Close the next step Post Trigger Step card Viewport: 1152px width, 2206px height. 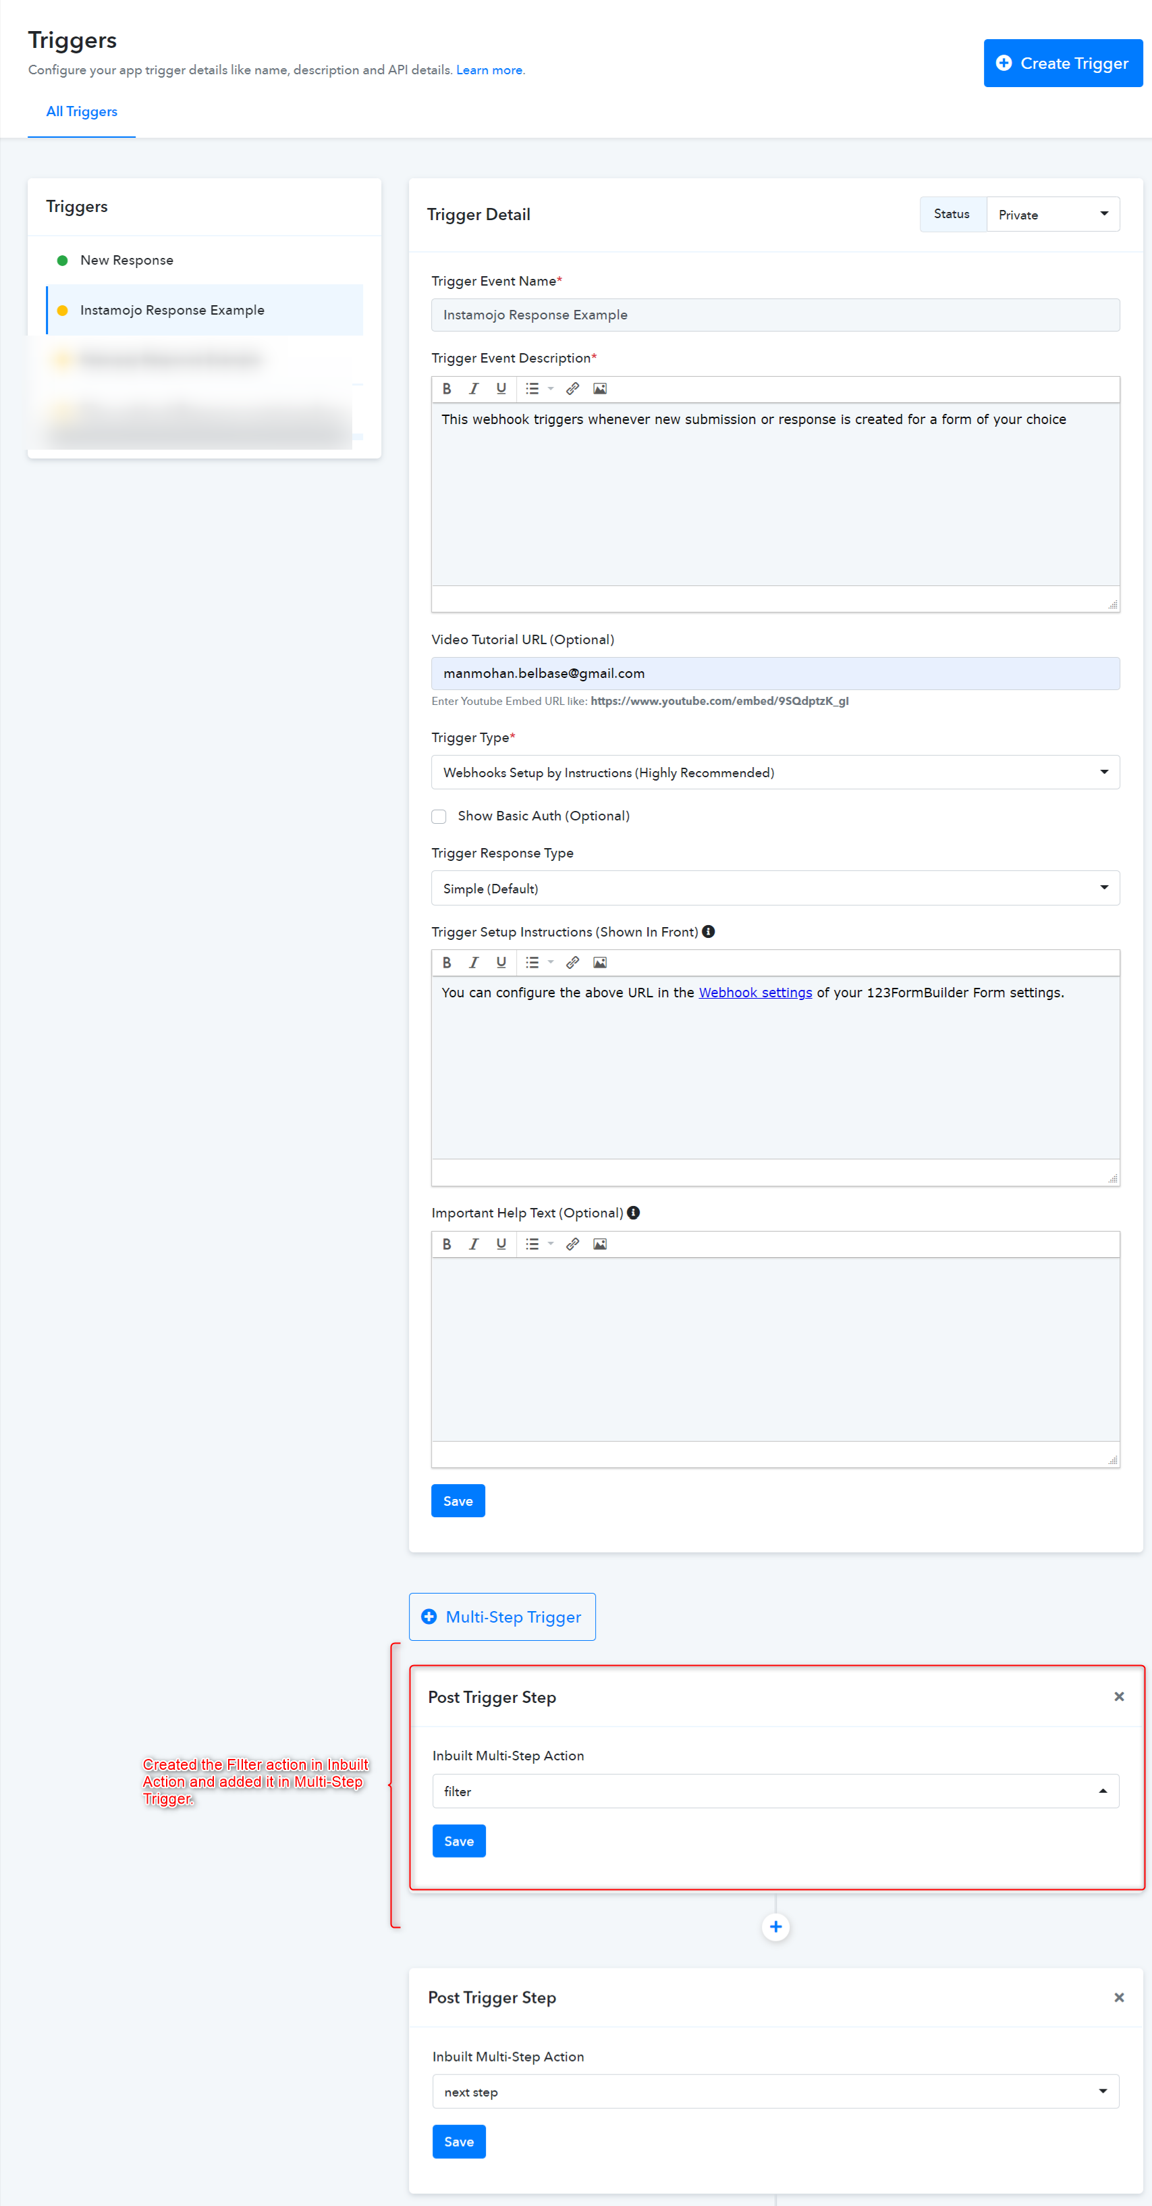point(1119,1997)
